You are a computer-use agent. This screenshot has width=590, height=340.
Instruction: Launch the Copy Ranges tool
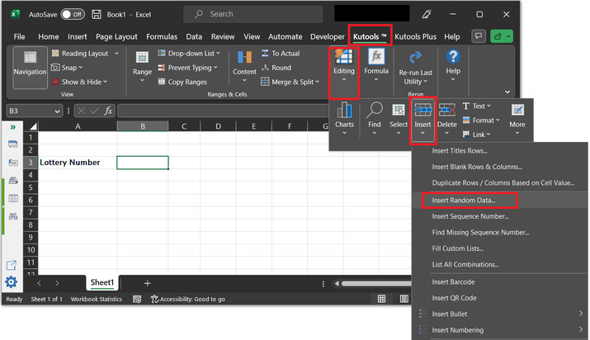182,82
